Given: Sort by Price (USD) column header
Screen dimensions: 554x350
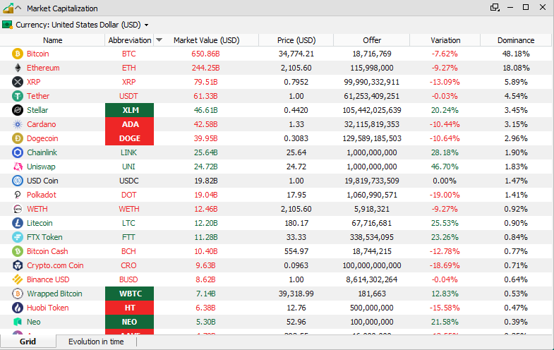Looking at the screenshot, I should coord(296,40).
